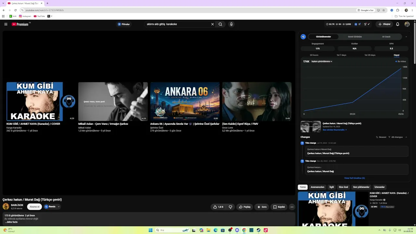Open more actions three-dot menu under video
This screenshot has width=416, height=234.
point(292,207)
